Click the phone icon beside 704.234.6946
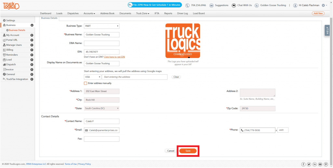This screenshot has height=168, width=333. (x=187, y=5)
